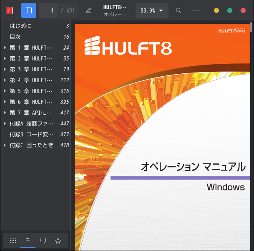
Task: Expand the 第 2 章 outline entry
Action: click(5, 58)
